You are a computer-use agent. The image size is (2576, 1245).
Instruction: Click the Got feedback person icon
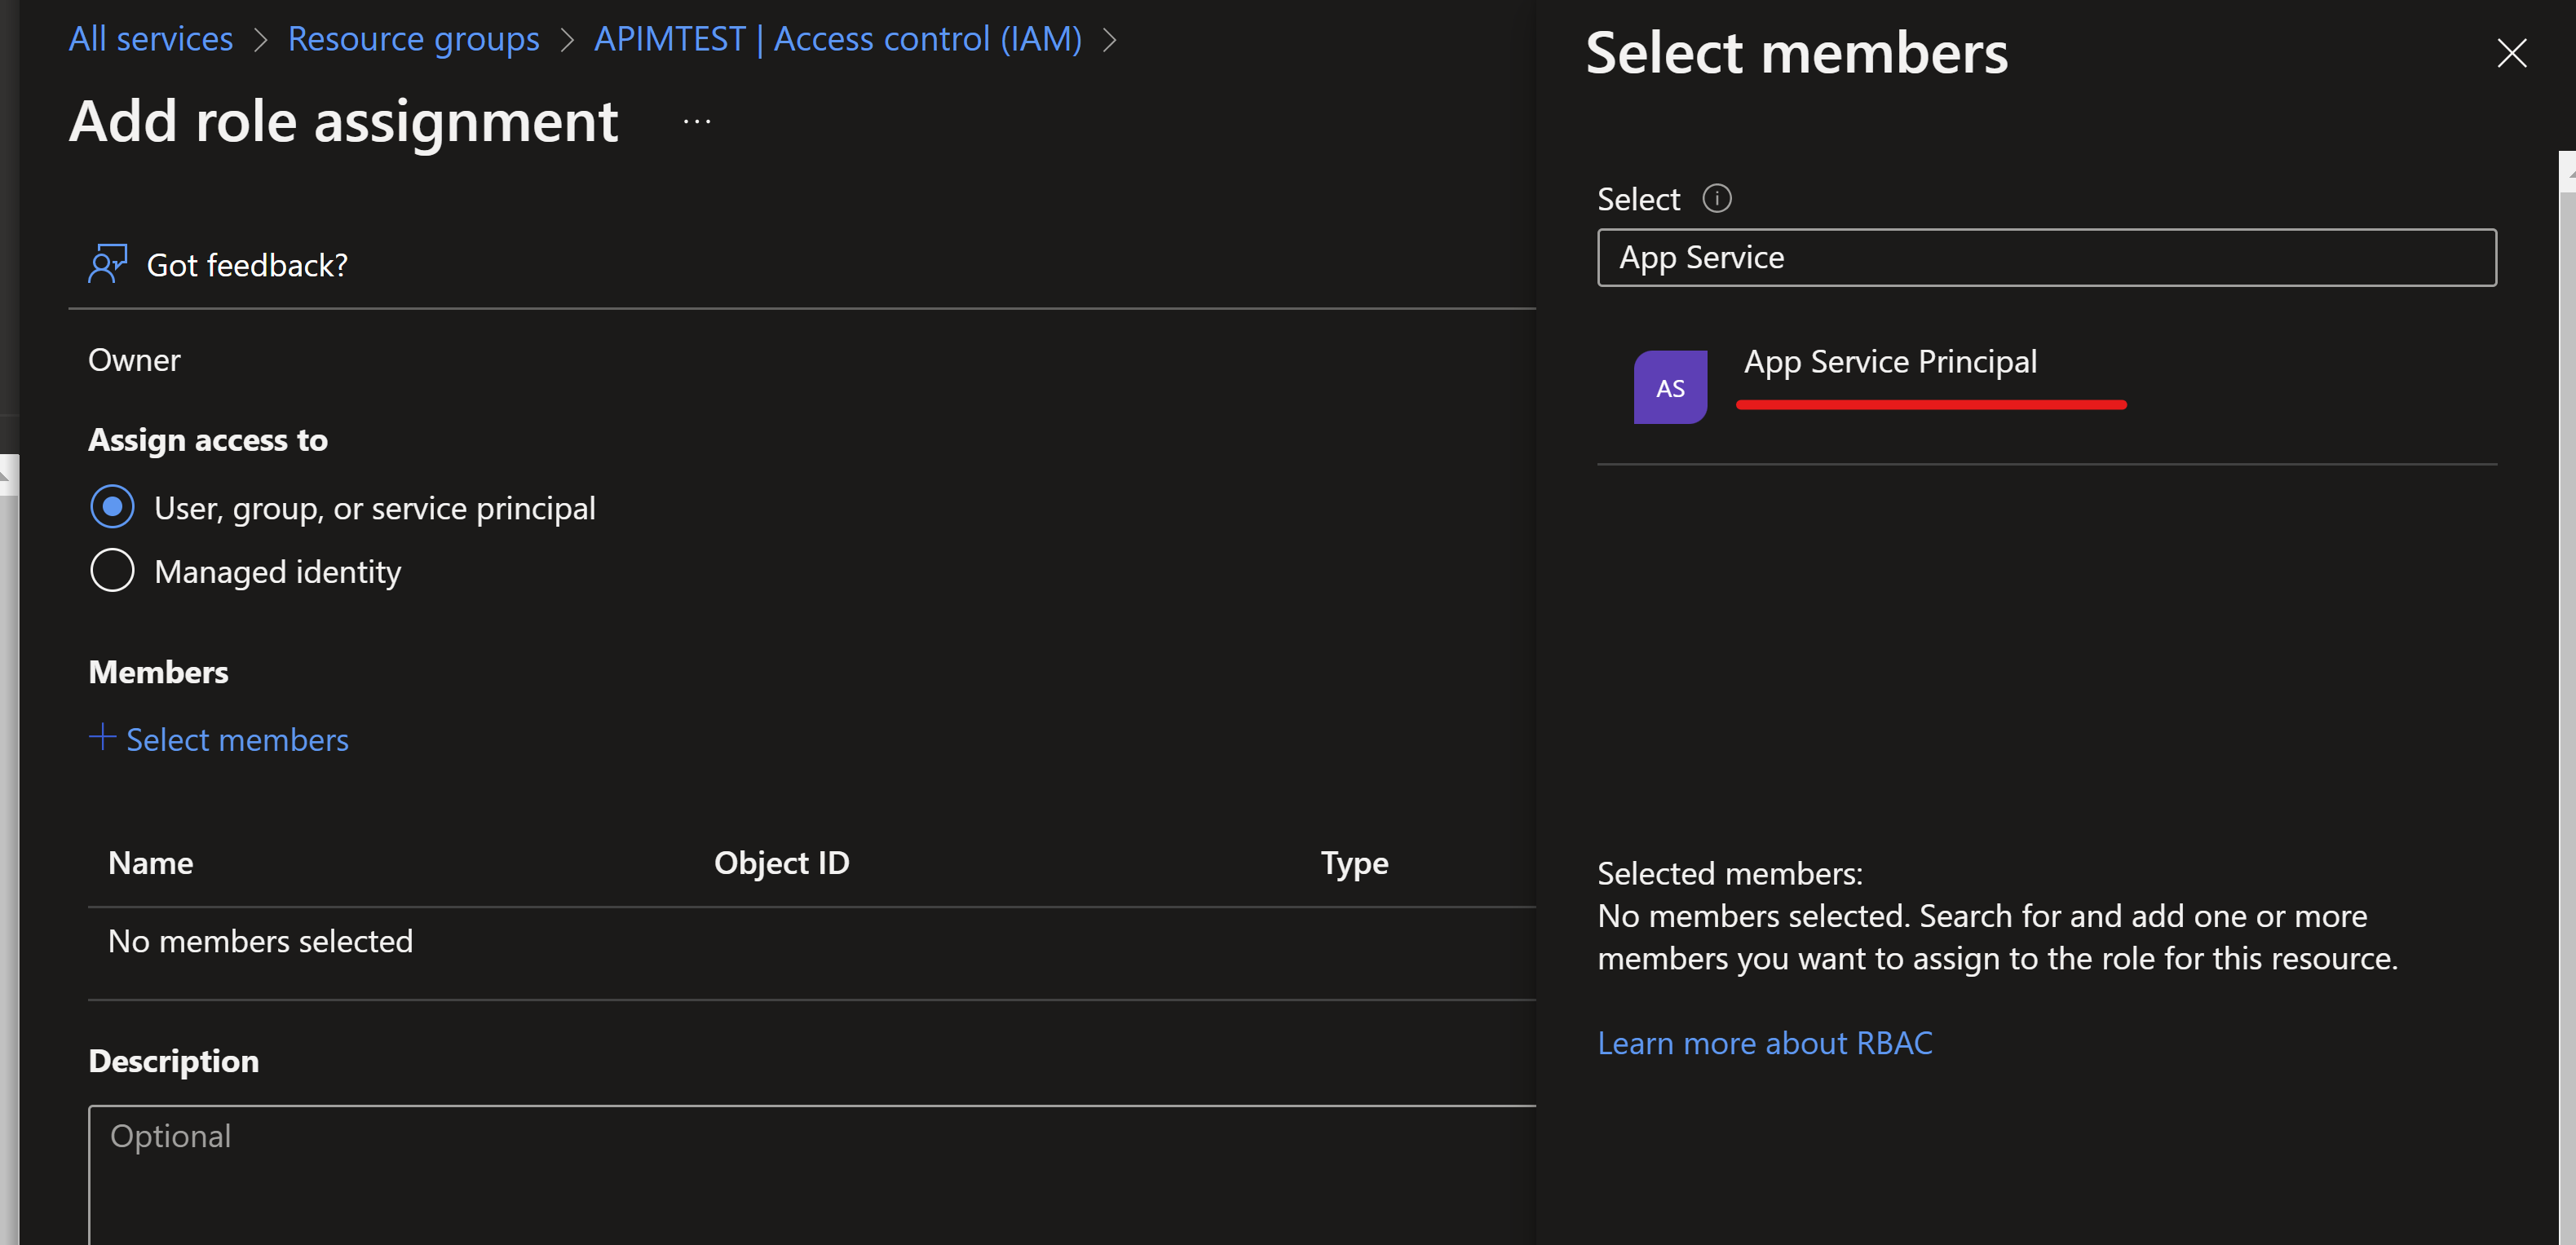(x=107, y=264)
